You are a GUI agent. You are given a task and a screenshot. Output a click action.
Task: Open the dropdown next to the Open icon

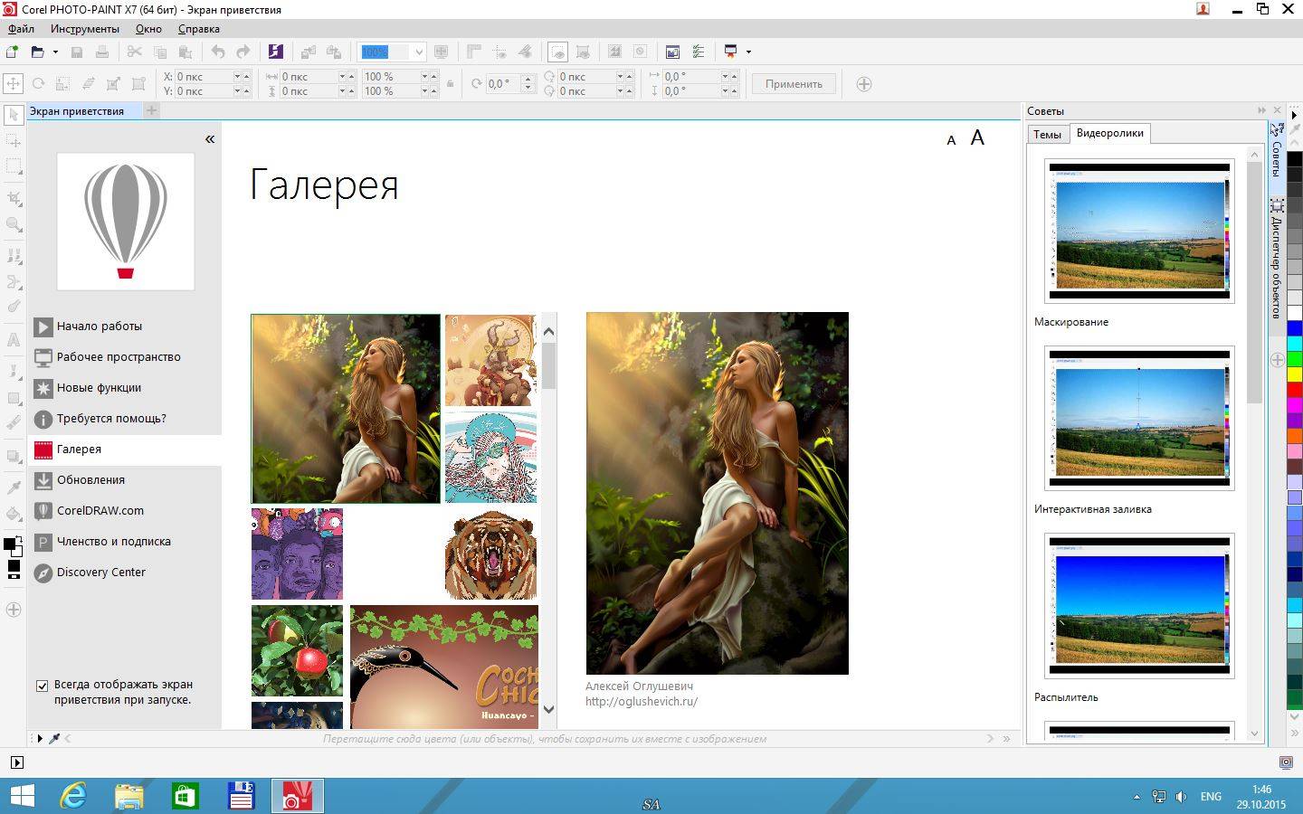[x=54, y=52]
